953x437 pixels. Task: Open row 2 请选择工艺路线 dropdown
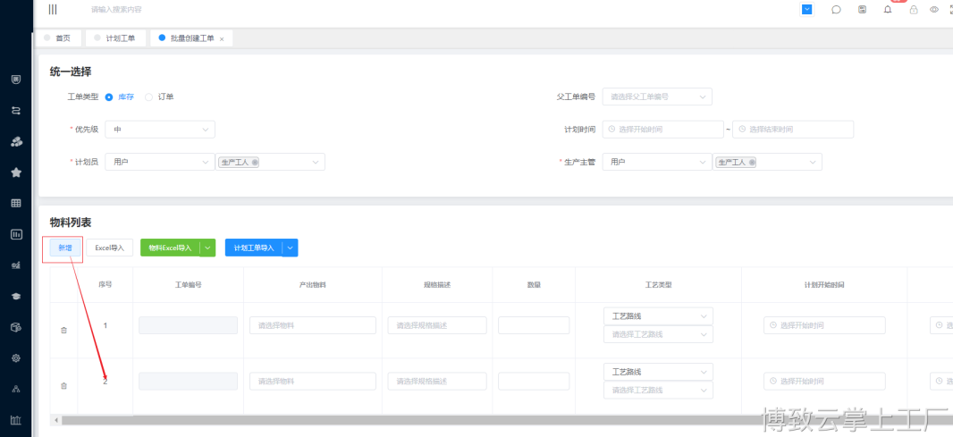point(658,391)
